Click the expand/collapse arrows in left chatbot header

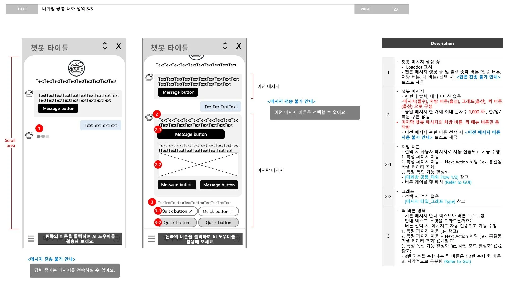(x=105, y=46)
